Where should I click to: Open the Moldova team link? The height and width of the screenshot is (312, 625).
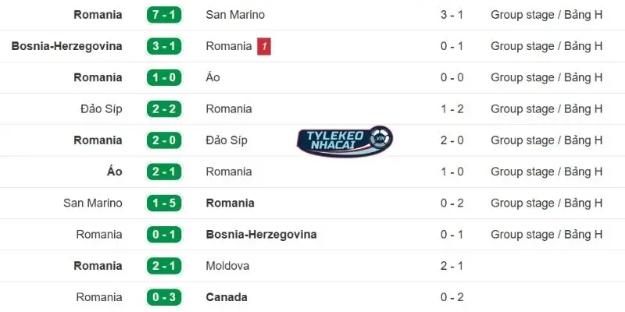pos(227,266)
